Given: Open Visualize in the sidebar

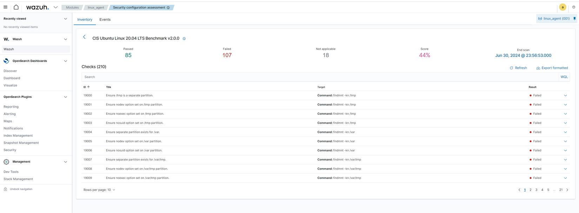Looking at the screenshot, I should (11, 85).
